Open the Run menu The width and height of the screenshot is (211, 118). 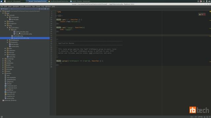[x=34, y=7]
